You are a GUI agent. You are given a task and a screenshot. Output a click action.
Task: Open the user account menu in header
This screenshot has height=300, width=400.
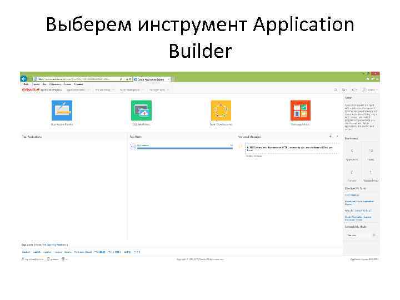coord(370,90)
